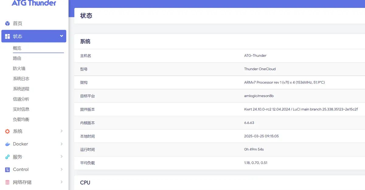Click the Kwrt firmware version value
365x190 pixels.
(301, 109)
